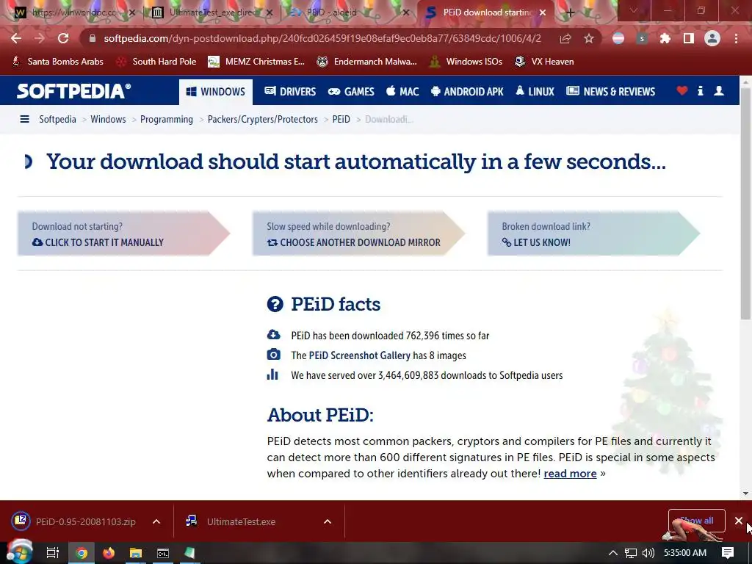Toggle the browser side panel icon
This screenshot has width=752, height=564.
pos(689,38)
